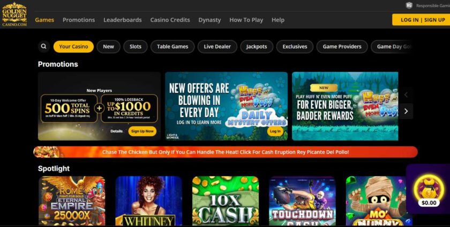Screen dimensions: 450x227
Task: Click the Sign Up Now button
Action: pos(142,131)
